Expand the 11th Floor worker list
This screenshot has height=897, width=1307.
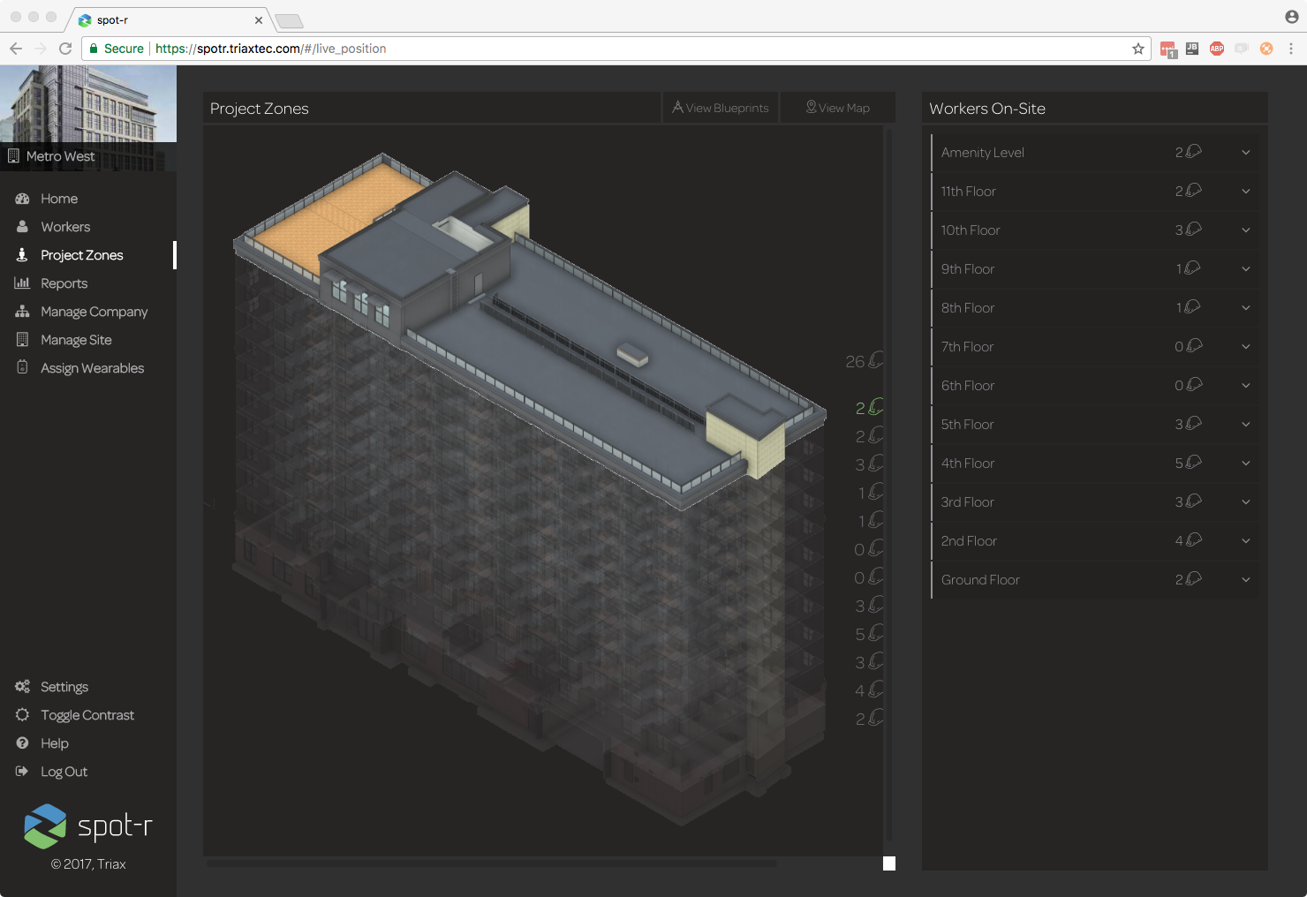[1245, 192]
